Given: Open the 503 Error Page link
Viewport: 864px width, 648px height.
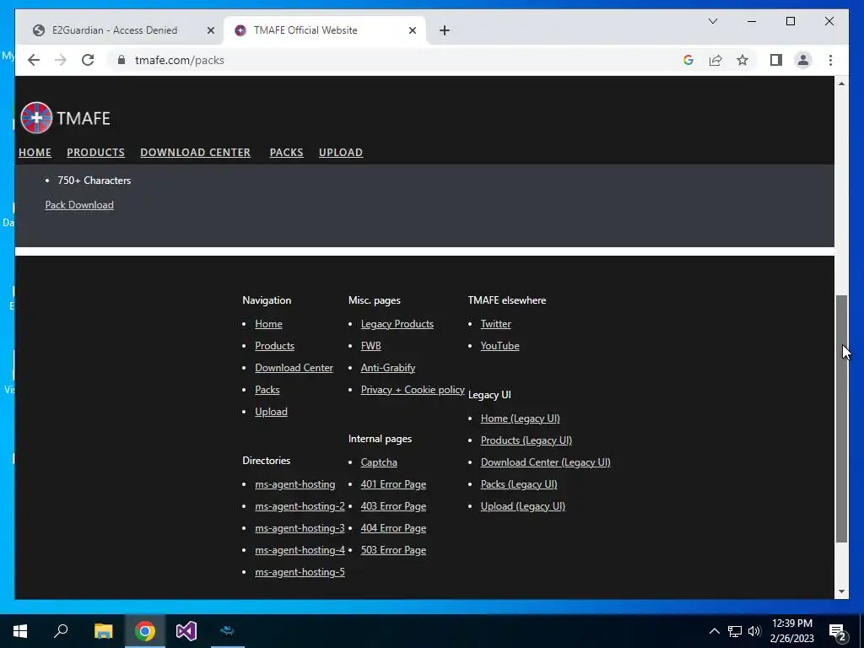Looking at the screenshot, I should click(393, 550).
